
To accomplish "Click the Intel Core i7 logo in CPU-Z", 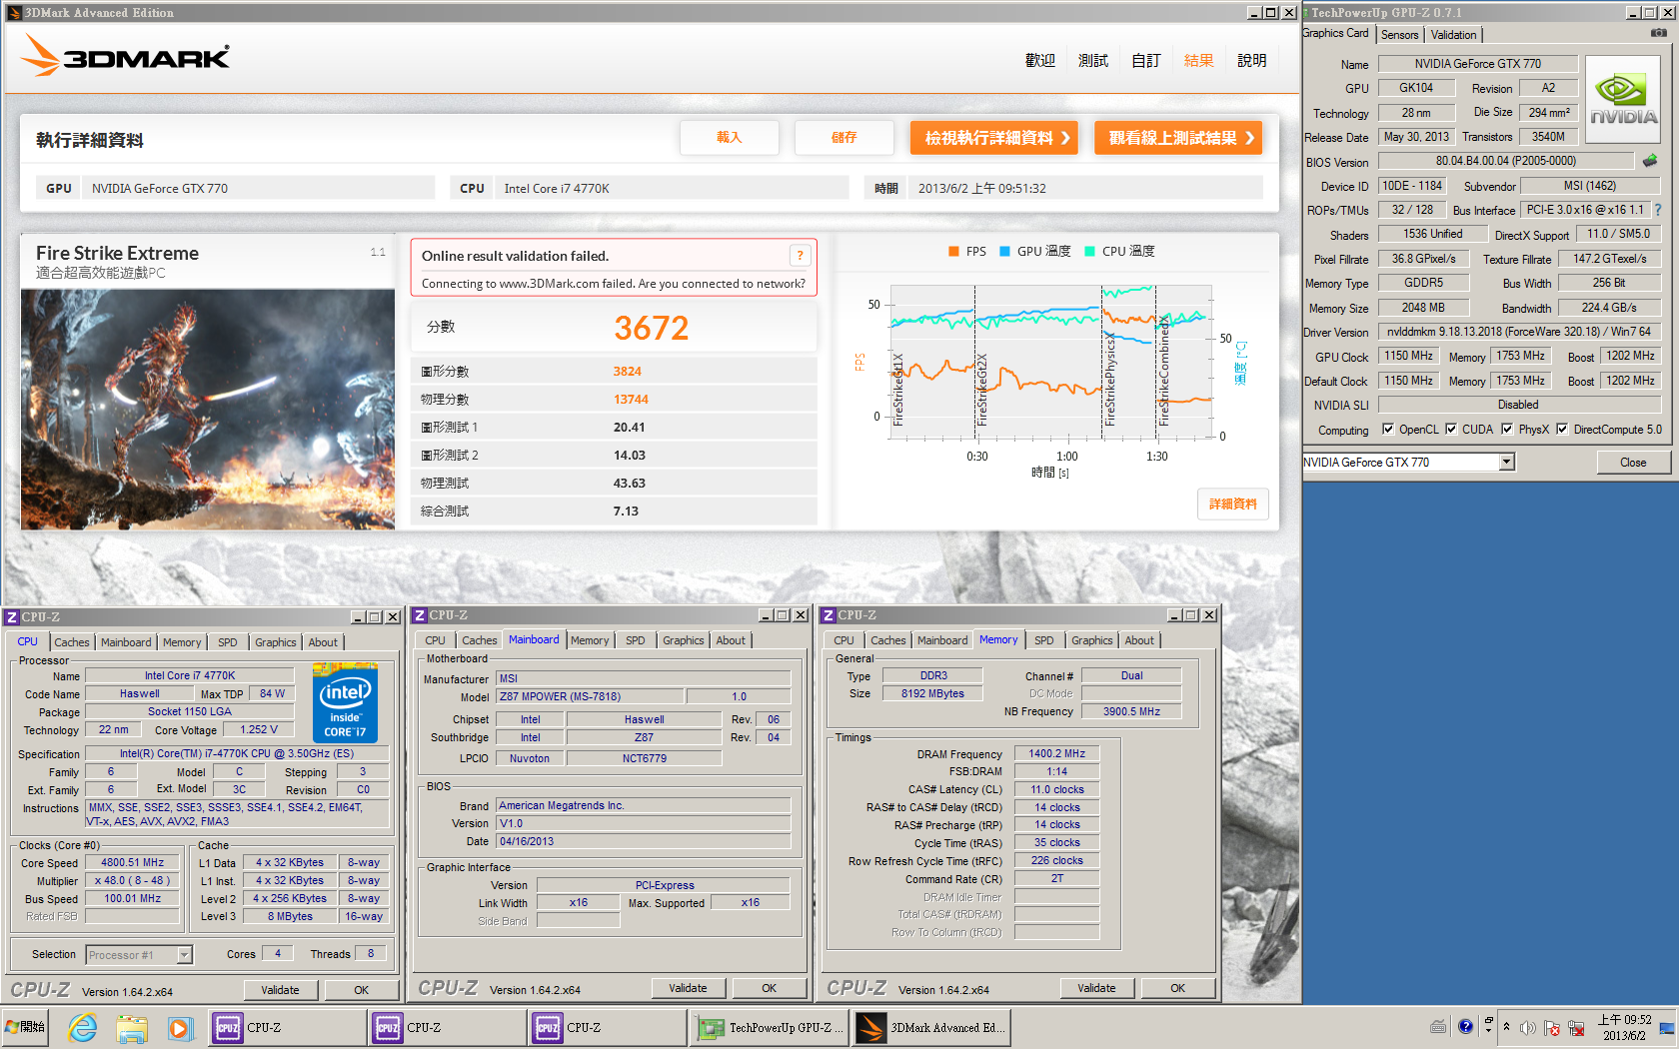I will click(345, 702).
